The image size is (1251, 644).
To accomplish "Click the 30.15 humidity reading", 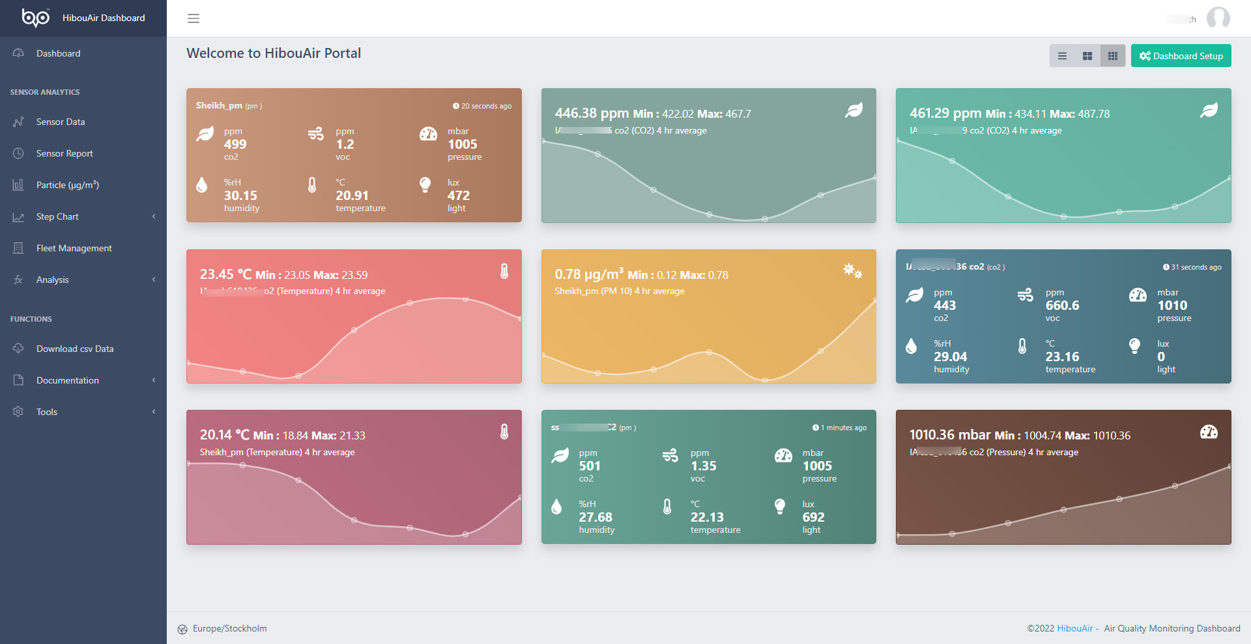I will coord(241,195).
